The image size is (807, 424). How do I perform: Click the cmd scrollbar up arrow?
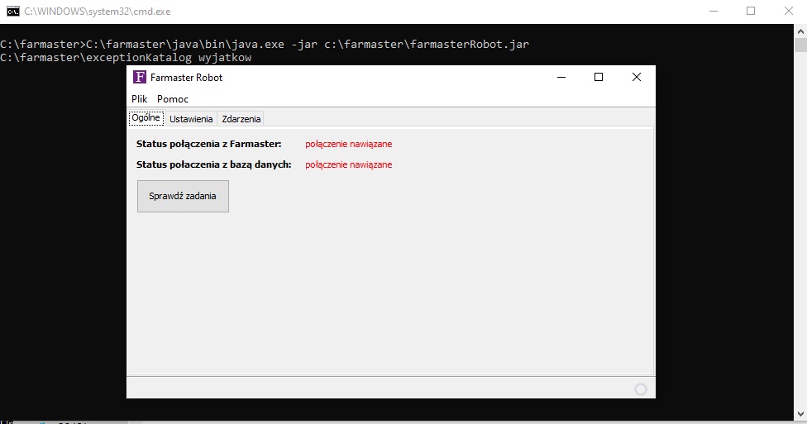coord(800,31)
